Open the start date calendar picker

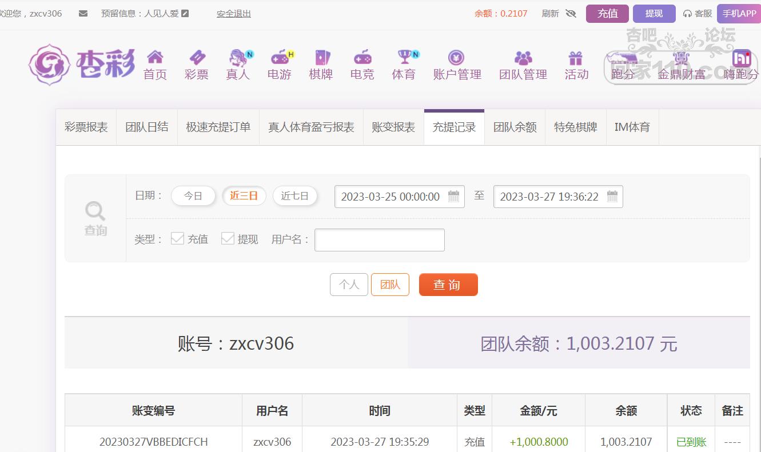pos(453,197)
